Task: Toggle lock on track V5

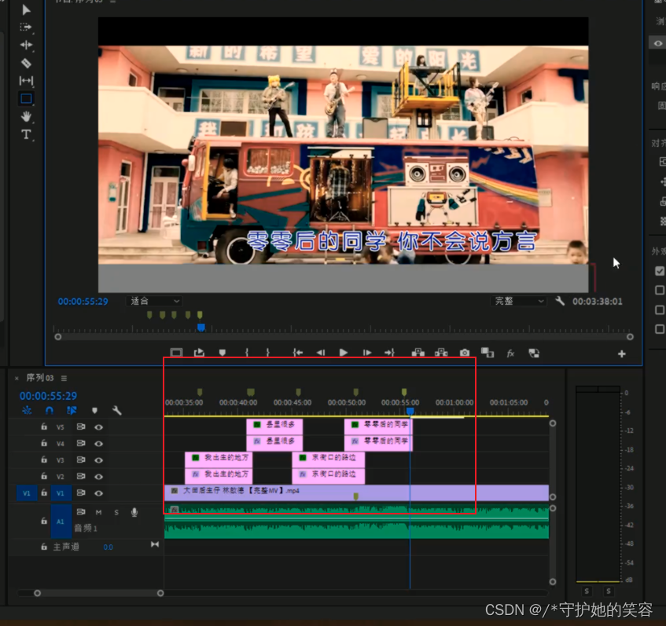Action: (x=44, y=426)
